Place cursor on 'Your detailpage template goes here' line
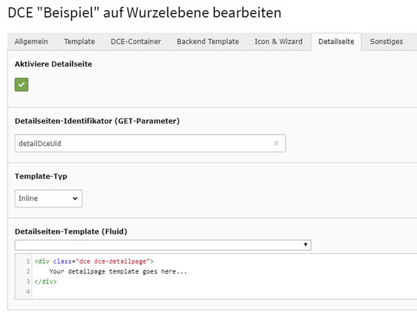Viewport: 417px width, 317px height. pyautogui.click(x=118, y=272)
